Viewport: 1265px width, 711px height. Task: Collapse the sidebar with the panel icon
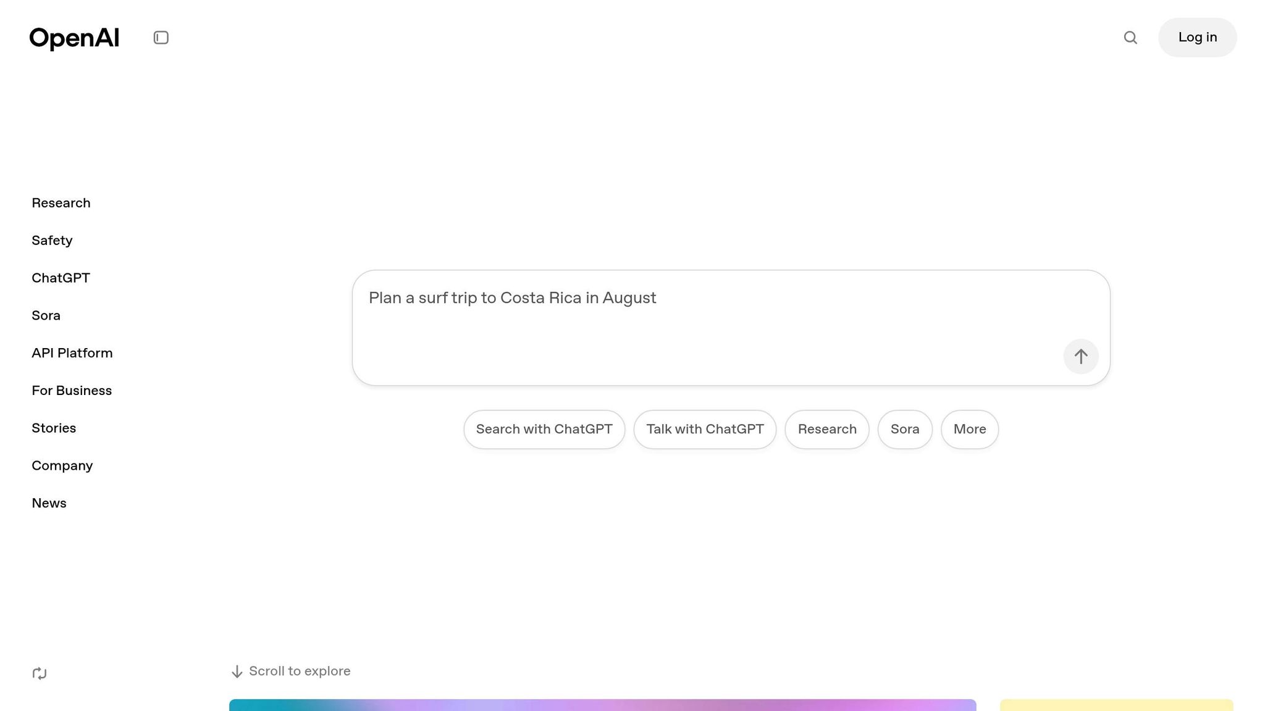161,38
